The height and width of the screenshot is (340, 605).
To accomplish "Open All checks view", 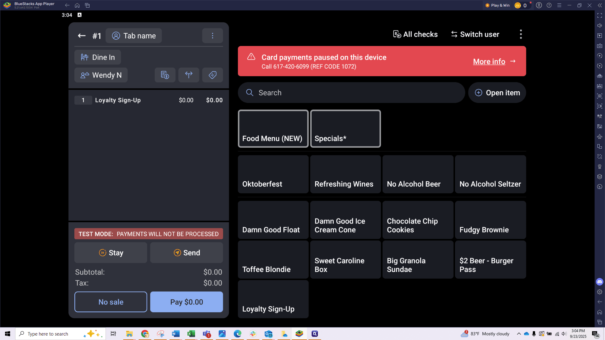I will (x=415, y=34).
